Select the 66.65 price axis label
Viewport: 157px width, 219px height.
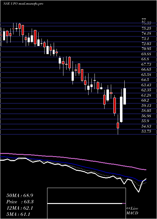pos(146,69)
